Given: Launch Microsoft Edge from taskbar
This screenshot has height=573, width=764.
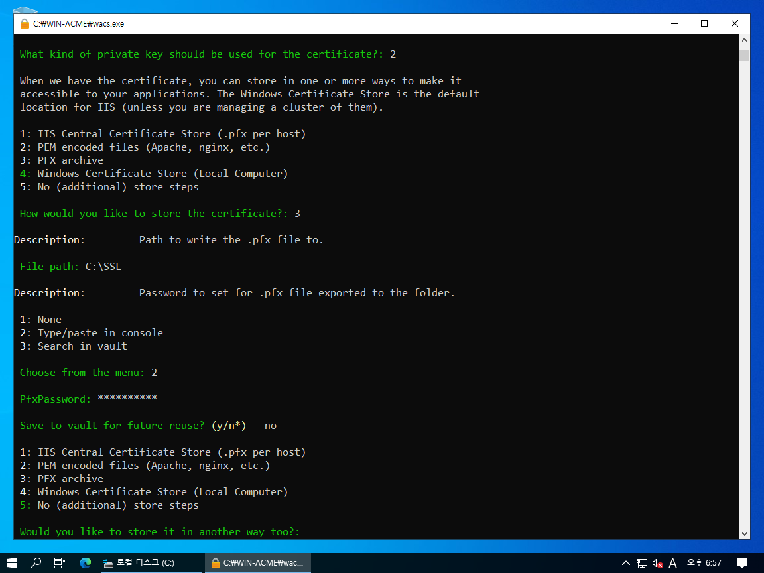Looking at the screenshot, I should [x=86, y=563].
